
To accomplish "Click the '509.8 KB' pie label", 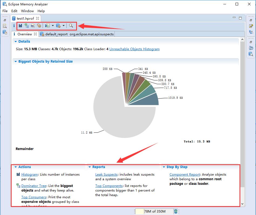I will coord(164,80).
